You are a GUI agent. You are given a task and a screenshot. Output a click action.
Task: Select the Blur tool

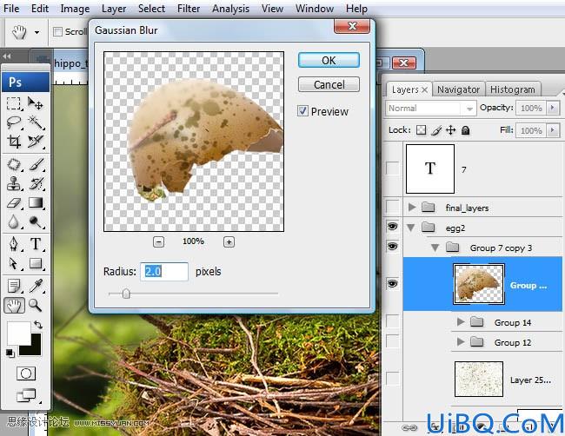click(14, 221)
